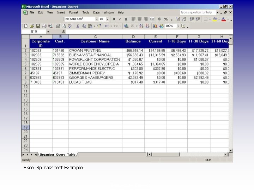This screenshot has height=191, width=254.
Task: Save the workbook
Action: [x=38, y=26]
